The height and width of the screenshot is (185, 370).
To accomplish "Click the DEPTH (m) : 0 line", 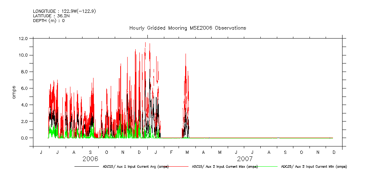I will point(49,21).
